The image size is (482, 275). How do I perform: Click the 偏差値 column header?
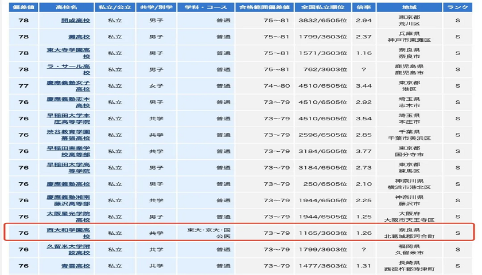[x=24, y=6]
